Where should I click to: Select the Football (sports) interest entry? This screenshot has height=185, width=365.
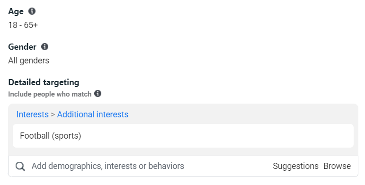[183, 136]
